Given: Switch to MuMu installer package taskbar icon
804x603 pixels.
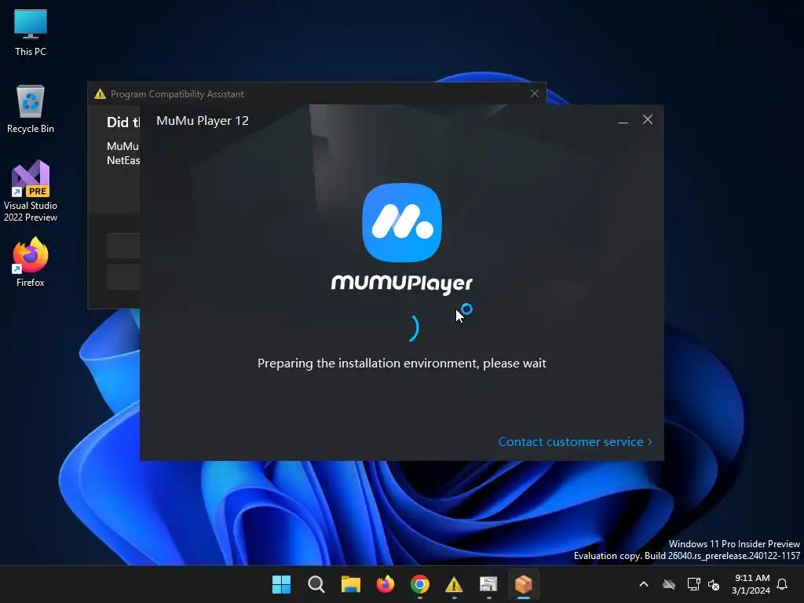Looking at the screenshot, I should pyautogui.click(x=523, y=584).
